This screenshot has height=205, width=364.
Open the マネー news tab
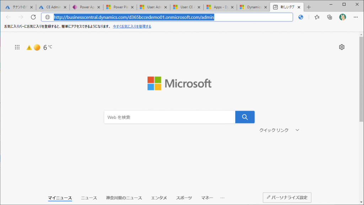pyautogui.click(x=207, y=198)
